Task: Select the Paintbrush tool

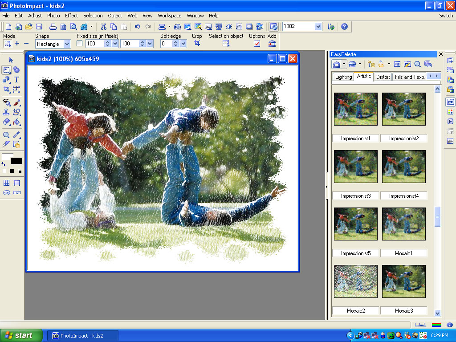Action: [x=16, y=102]
